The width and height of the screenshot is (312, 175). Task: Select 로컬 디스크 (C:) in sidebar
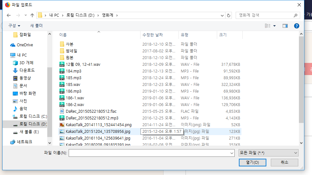click(33, 116)
